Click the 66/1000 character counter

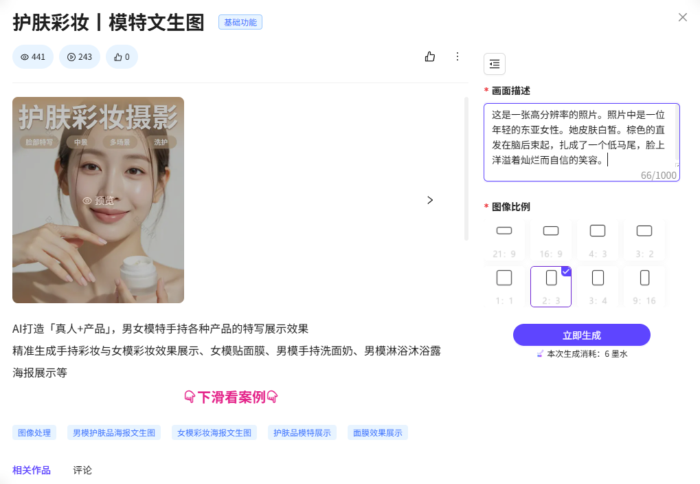point(659,175)
